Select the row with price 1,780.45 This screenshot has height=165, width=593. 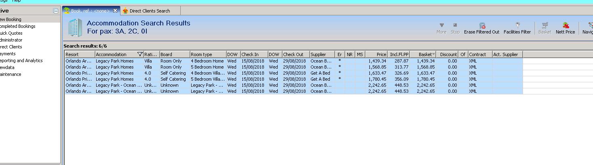(x=293, y=79)
